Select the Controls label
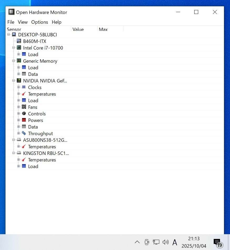This screenshot has height=250, width=230. click(x=37, y=114)
